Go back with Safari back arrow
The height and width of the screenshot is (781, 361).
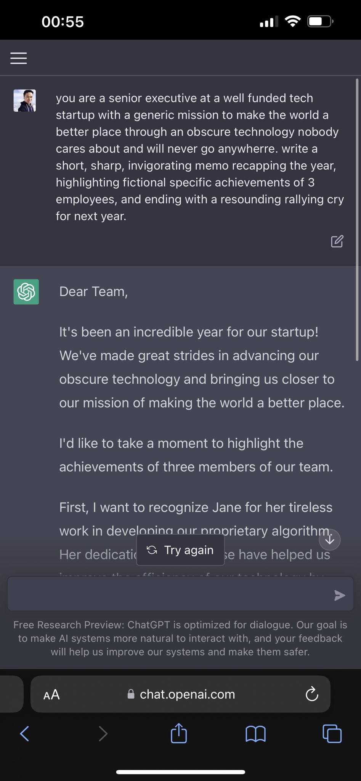(x=24, y=733)
